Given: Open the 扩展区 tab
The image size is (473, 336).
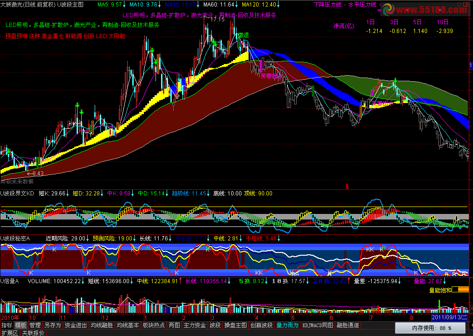Looking at the screenshot, I should point(10,333).
